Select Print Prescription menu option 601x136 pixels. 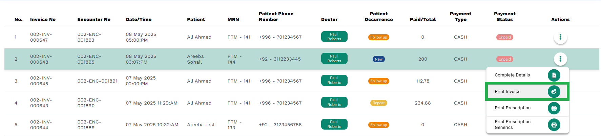(527, 108)
